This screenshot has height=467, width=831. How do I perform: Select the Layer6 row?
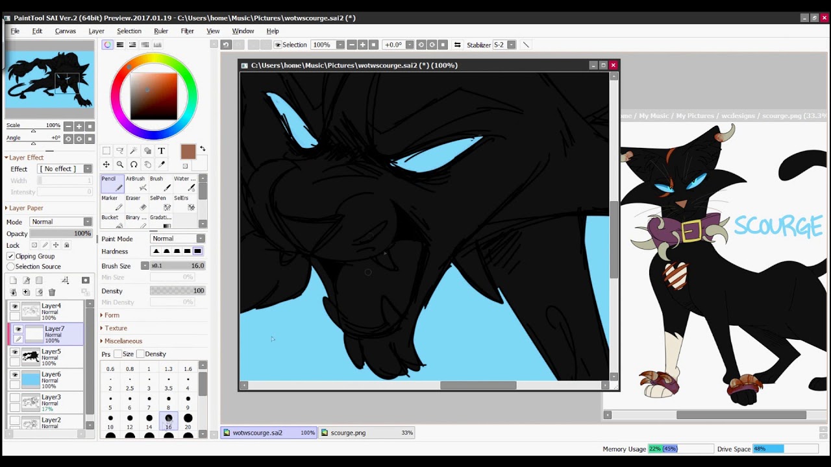pyautogui.click(x=45, y=380)
